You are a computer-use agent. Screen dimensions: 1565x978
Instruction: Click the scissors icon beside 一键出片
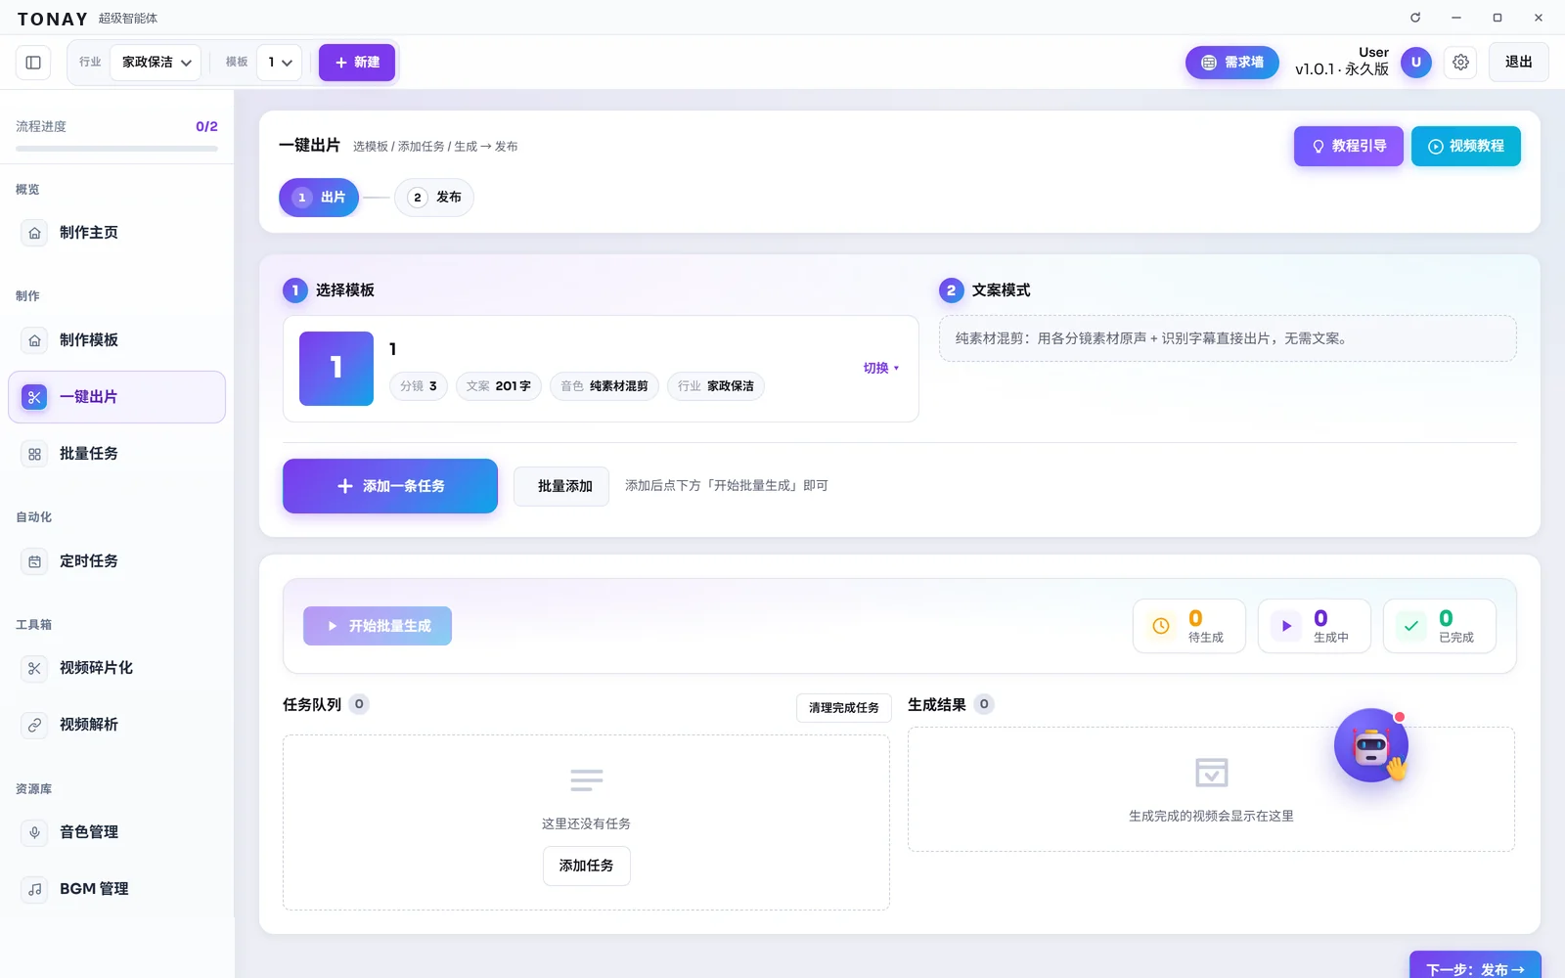point(34,397)
